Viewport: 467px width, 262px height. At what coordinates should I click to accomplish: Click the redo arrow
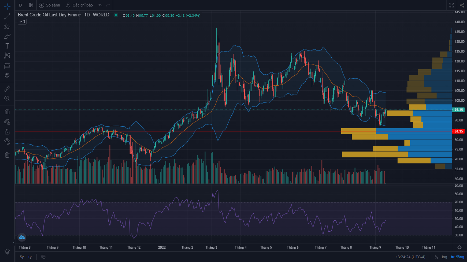click(108, 5)
